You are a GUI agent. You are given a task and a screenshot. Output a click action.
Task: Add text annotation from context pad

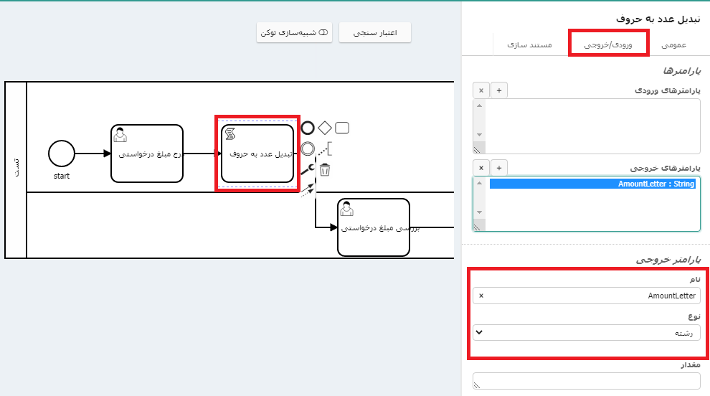click(326, 149)
